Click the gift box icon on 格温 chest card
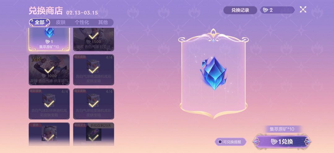This screenshot has width=334, height=153. [x=93, y=66]
